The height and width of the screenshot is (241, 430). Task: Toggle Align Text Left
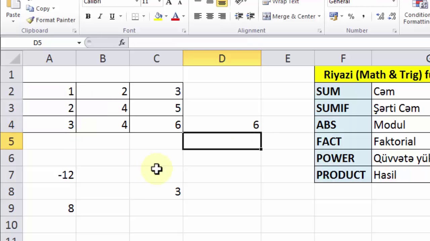198,16
